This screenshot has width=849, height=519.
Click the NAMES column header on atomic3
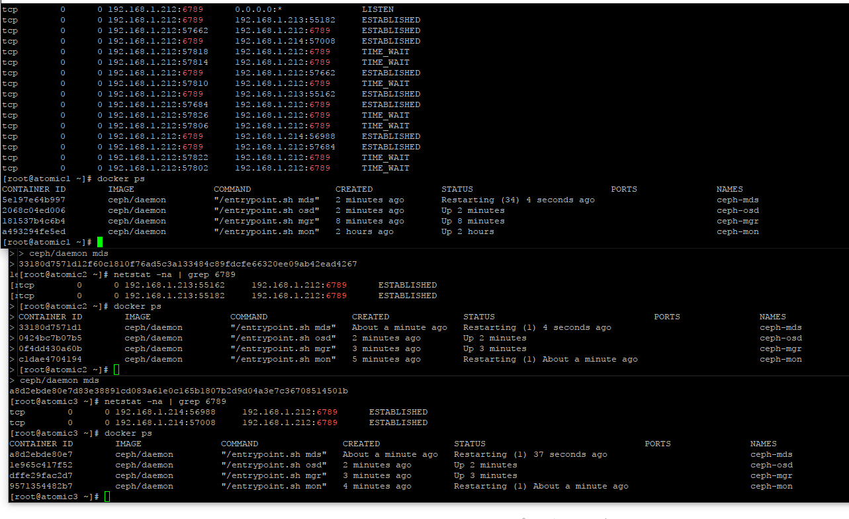tap(764, 444)
